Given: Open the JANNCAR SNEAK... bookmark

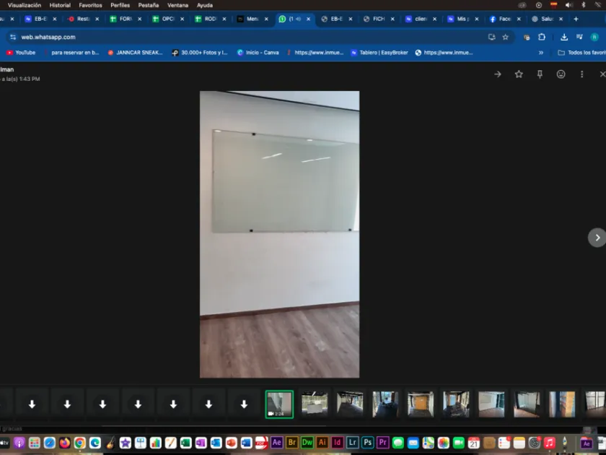Looking at the screenshot, I should point(135,53).
